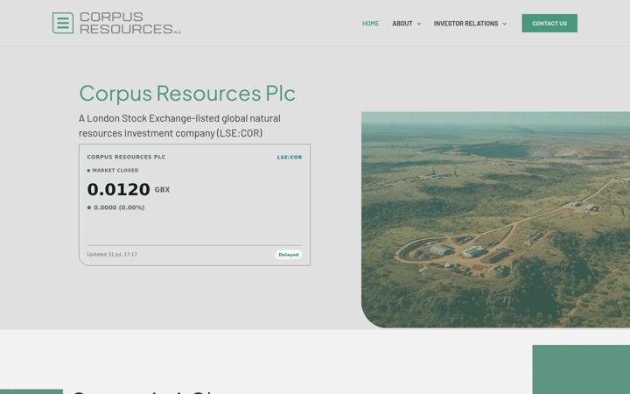Click the London Stock Exchange-listed description text
Image resolution: width=630 pixels, height=394 pixels.
[179, 125]
